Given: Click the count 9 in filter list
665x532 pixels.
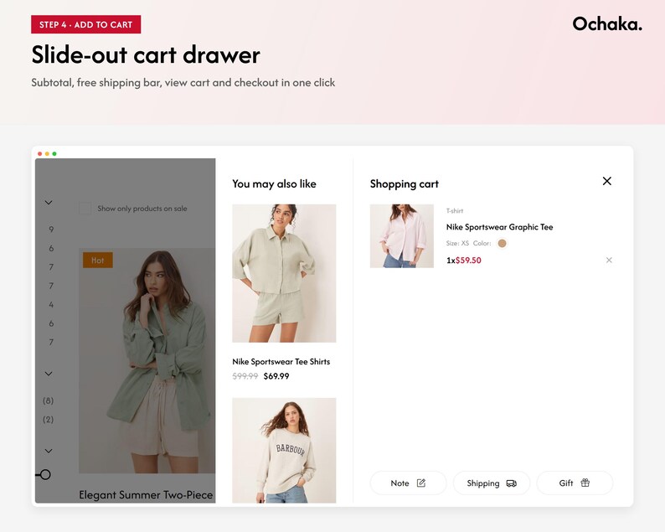Looking at the screenshot, I should coord(51,229).
